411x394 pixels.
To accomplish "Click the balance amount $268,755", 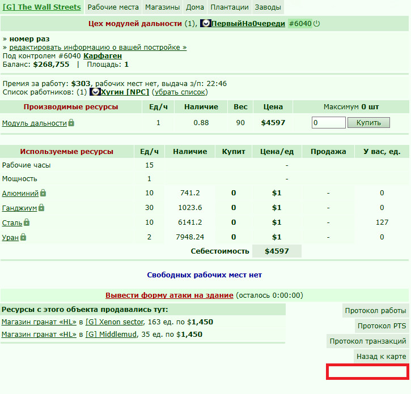I will tap(51, 65).
